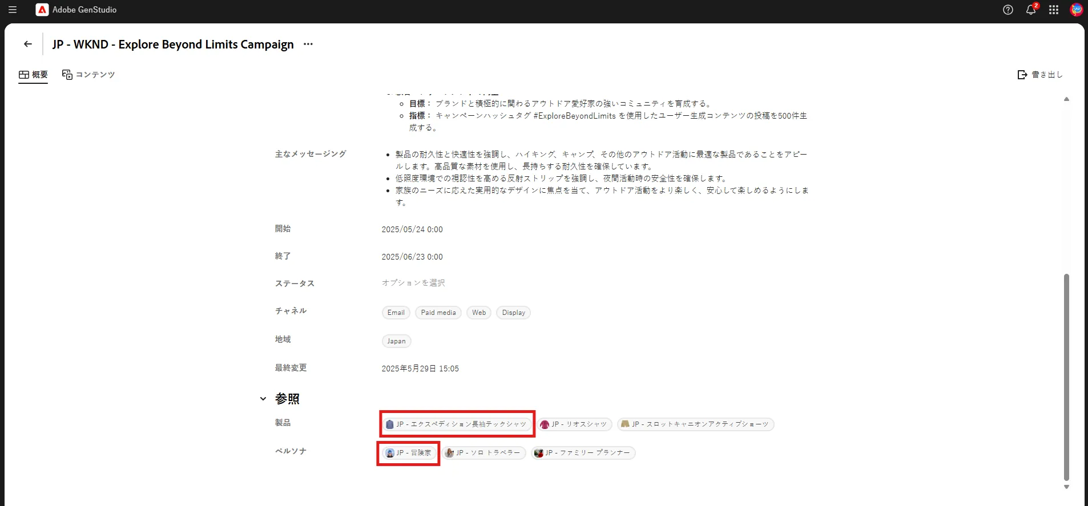Click the last modified 2025年5月29日 15:05 value
This screenshot has height=506, width=1088.
(x=420, y=369)
